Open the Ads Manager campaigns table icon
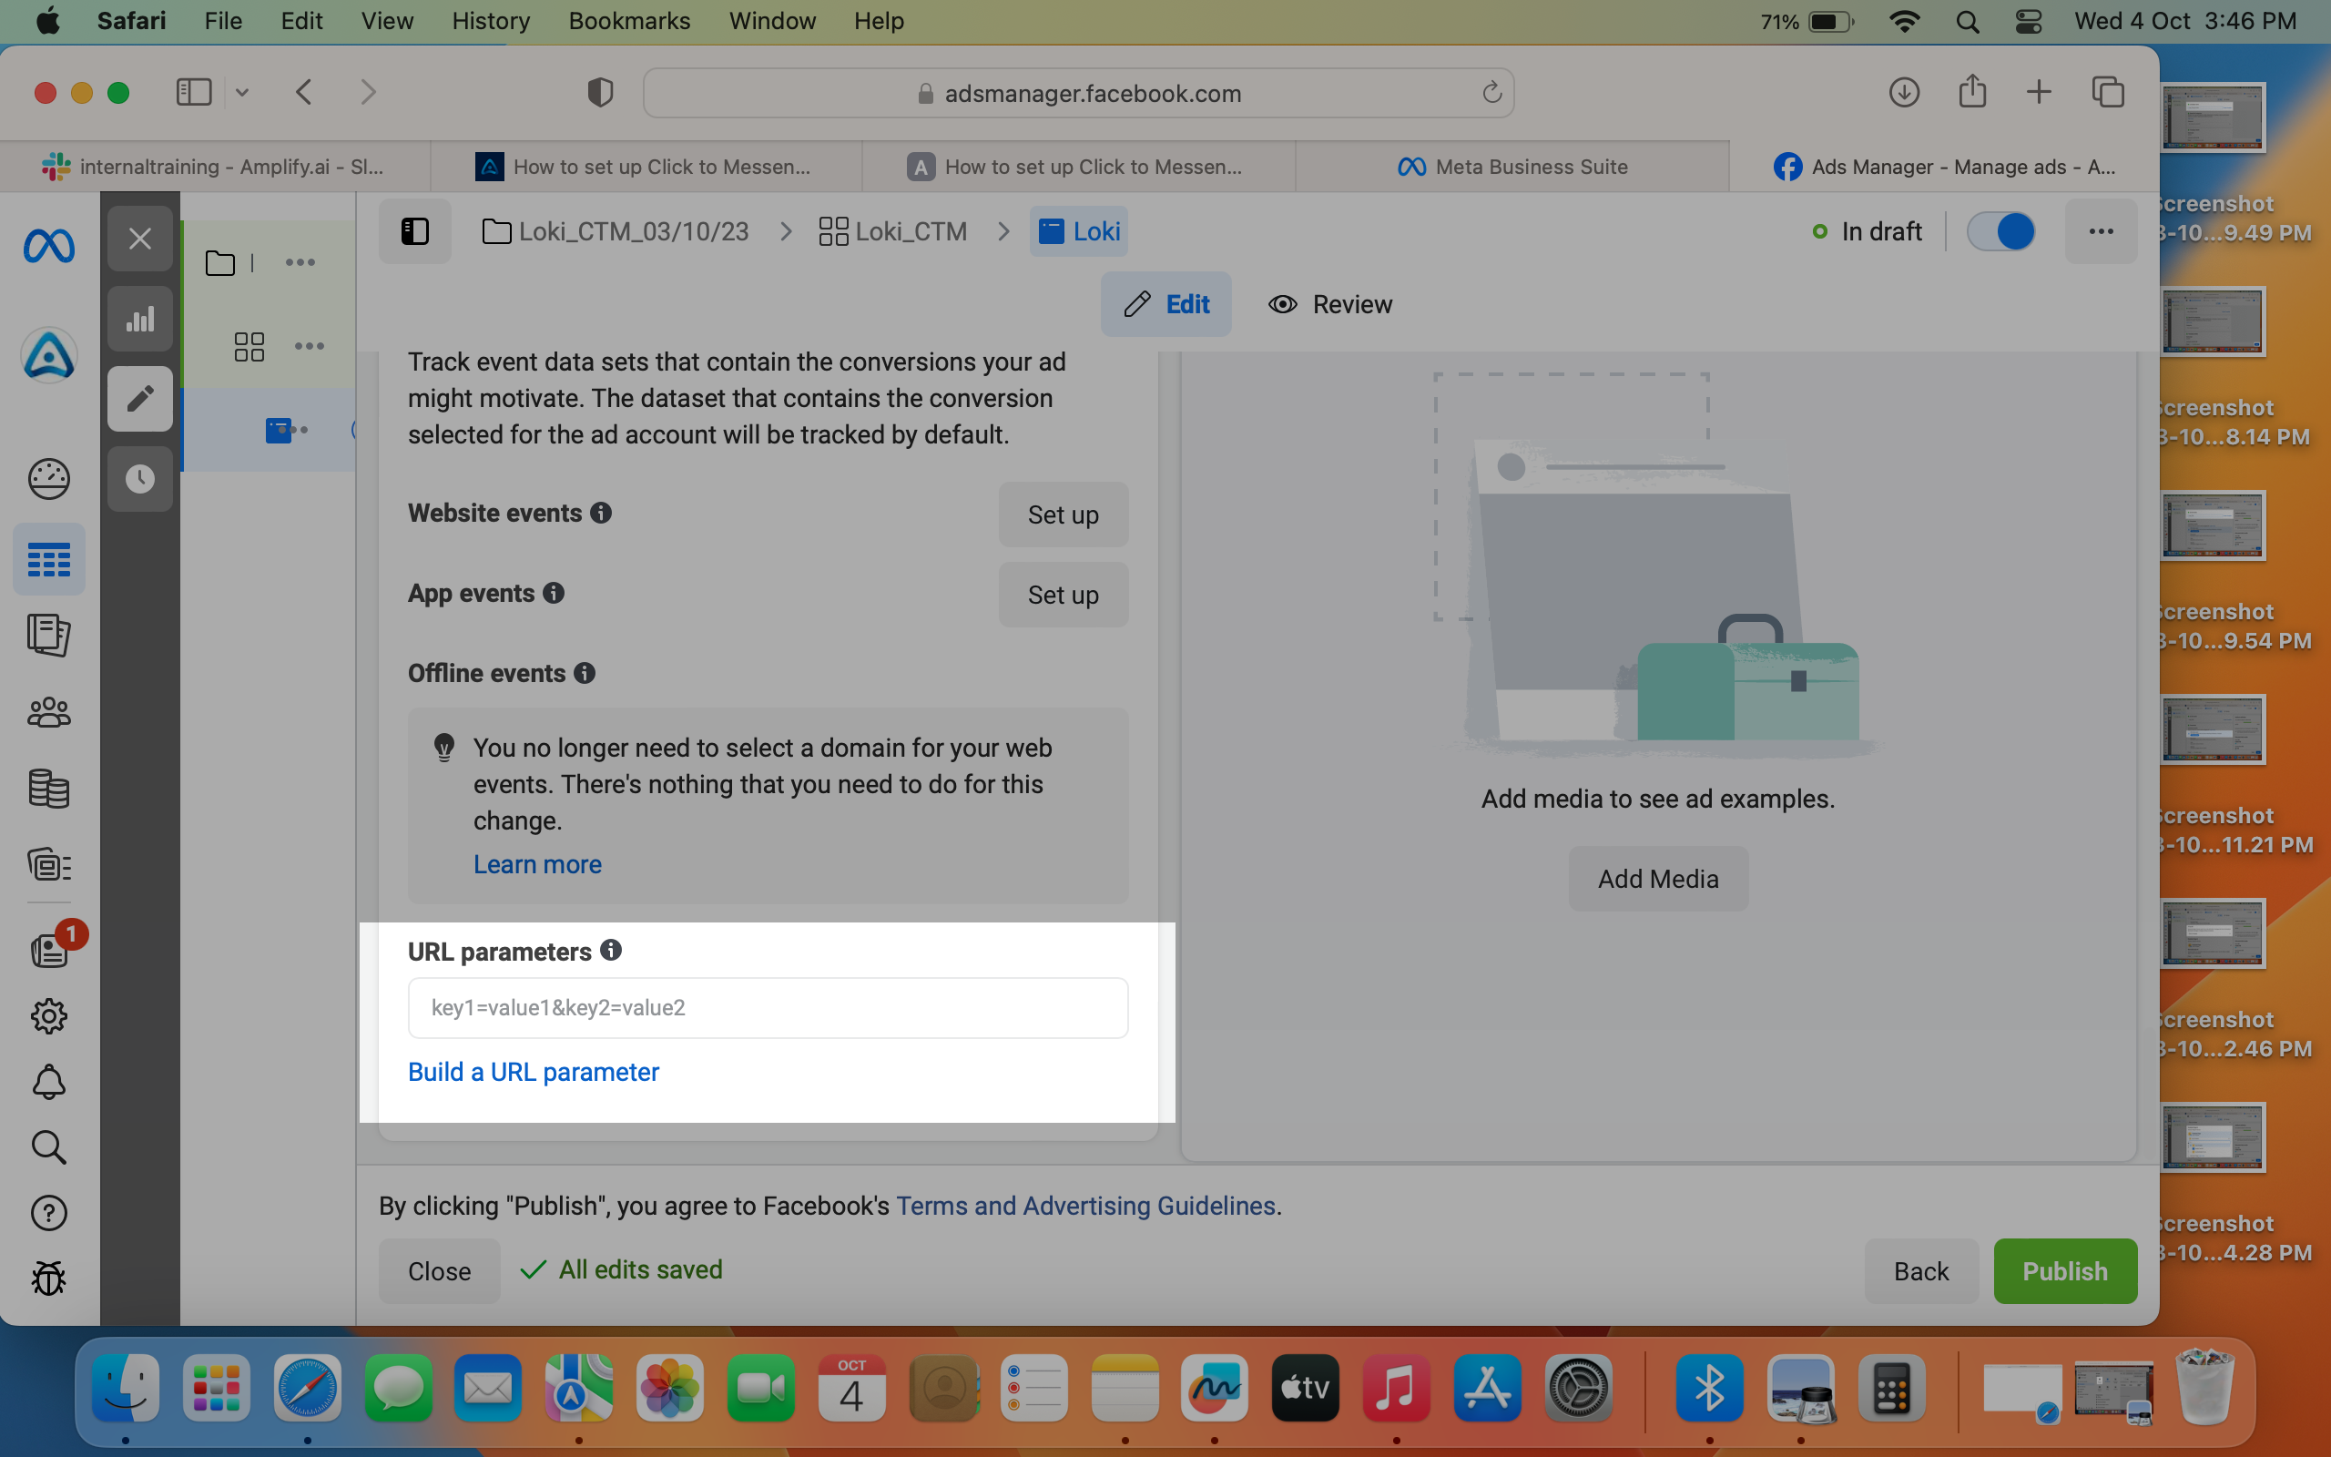The image size is (2331, 1457). tap(48, 560)
